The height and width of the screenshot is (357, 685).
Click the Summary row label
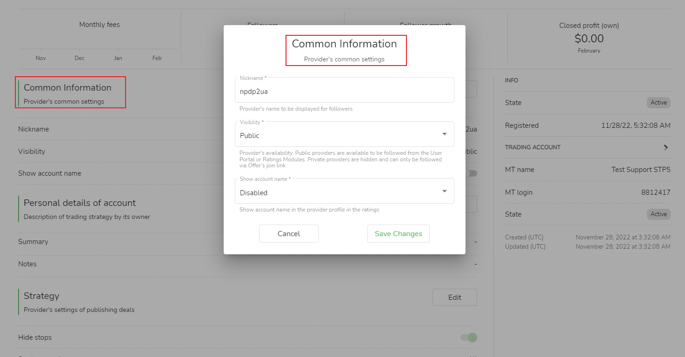click(33, 242)
